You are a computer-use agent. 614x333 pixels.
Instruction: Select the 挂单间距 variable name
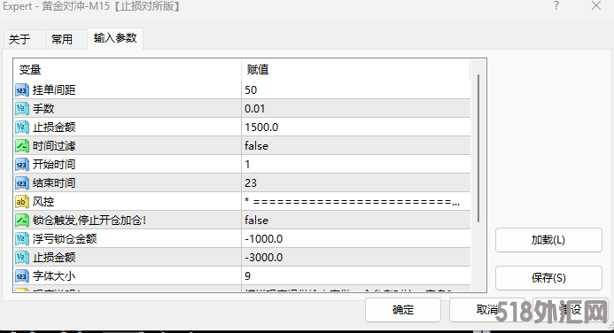[x=54, y=90]
